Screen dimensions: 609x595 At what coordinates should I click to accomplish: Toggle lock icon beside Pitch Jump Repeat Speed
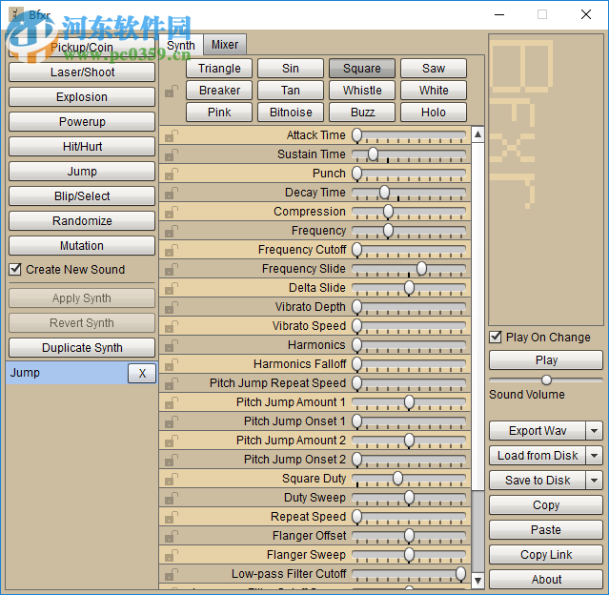point(172,383)
